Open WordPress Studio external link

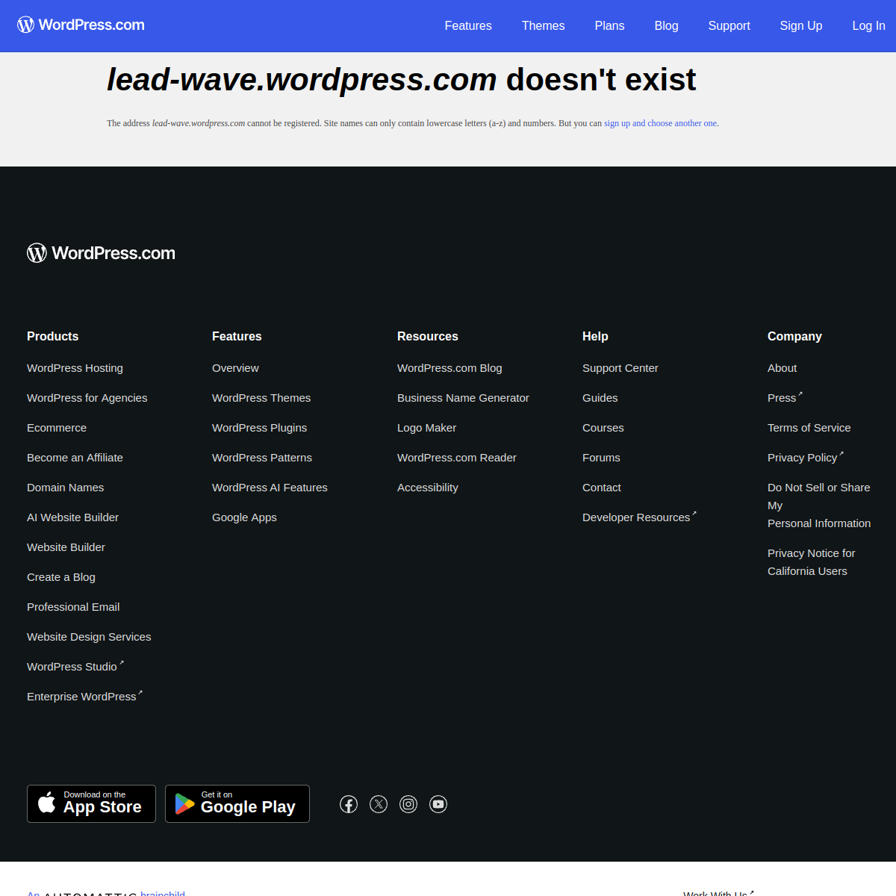tap(75, 667)
